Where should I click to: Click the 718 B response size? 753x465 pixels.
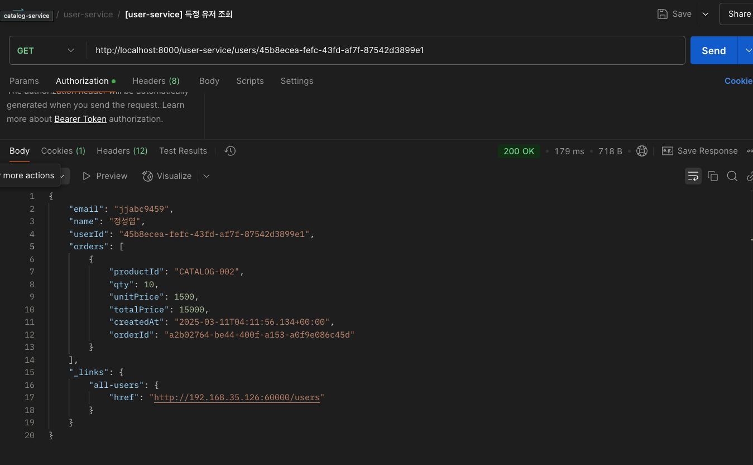610,151
